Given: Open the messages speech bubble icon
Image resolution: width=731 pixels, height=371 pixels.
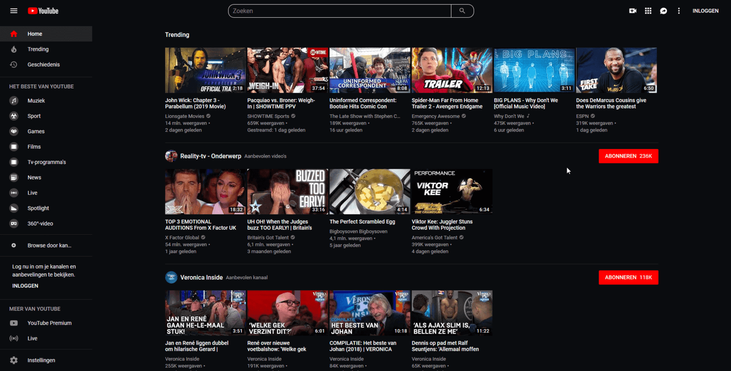Looking at the screenshot, I should pyautogui.click(x=664, y=11).
